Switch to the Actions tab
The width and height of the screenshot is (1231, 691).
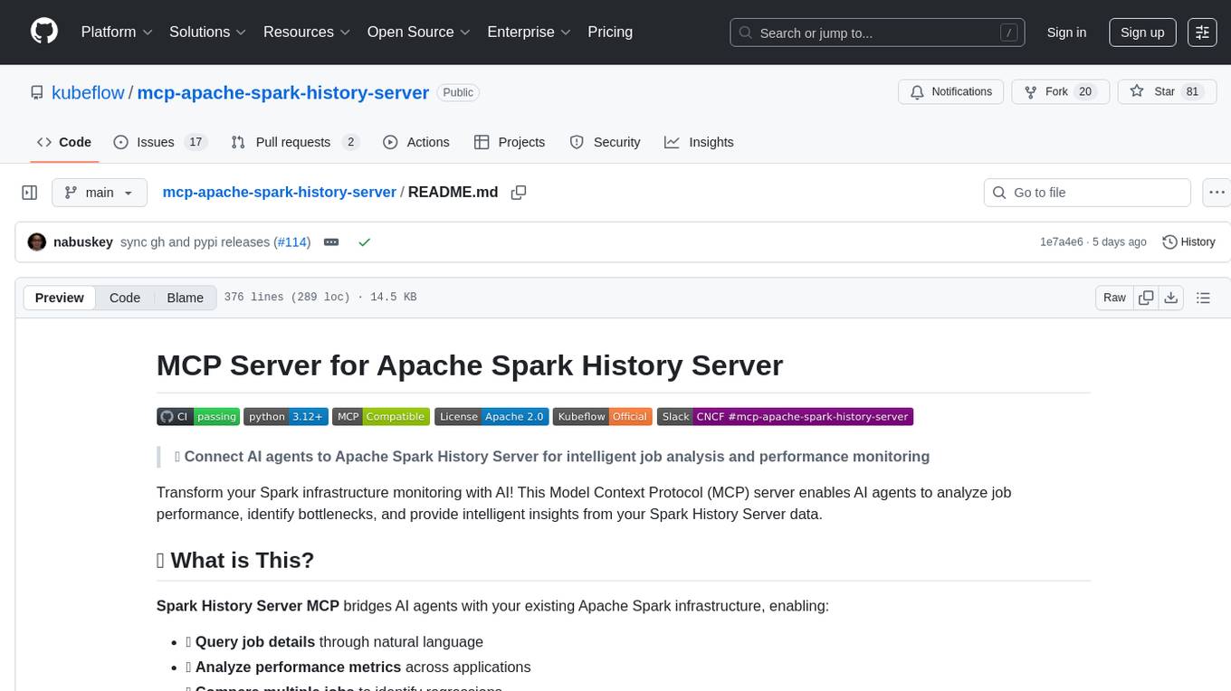click(416, 142)
